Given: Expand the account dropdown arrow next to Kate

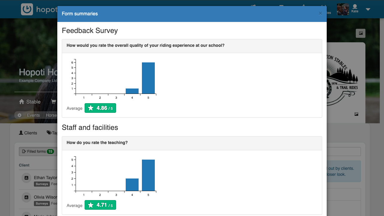Looking at the screenshot, I should click(x=368, y=9).
